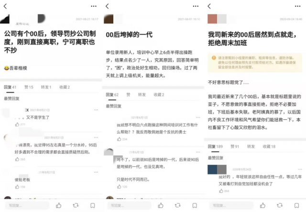Open left post author's avatar
Viewport: 306px width, 212px height.
pos(5,19)
